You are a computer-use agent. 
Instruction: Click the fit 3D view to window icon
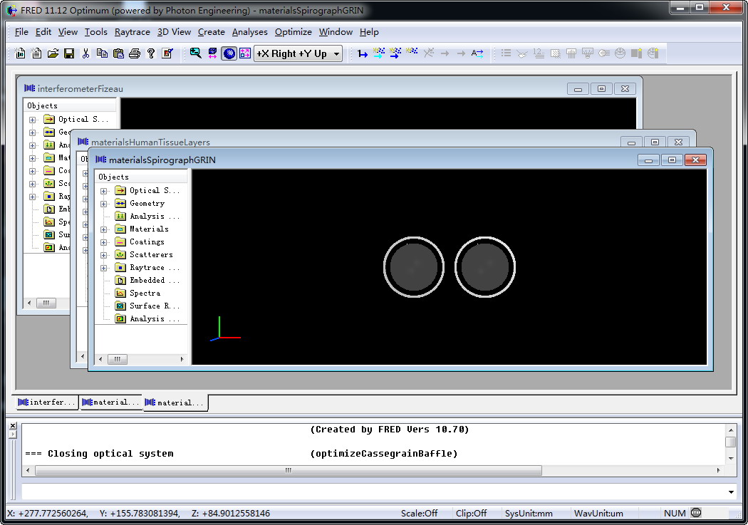(212, 53)
